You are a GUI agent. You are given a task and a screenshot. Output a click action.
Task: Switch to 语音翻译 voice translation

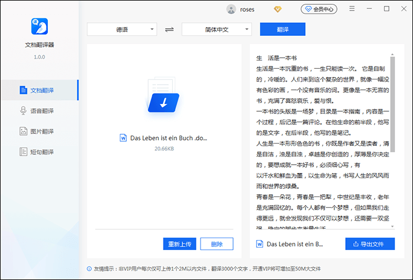40,111
